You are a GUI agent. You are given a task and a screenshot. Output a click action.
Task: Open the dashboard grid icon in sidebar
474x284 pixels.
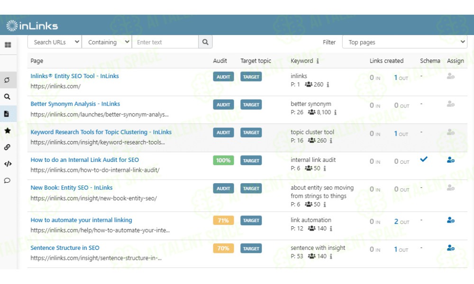[x=8, y=45]
